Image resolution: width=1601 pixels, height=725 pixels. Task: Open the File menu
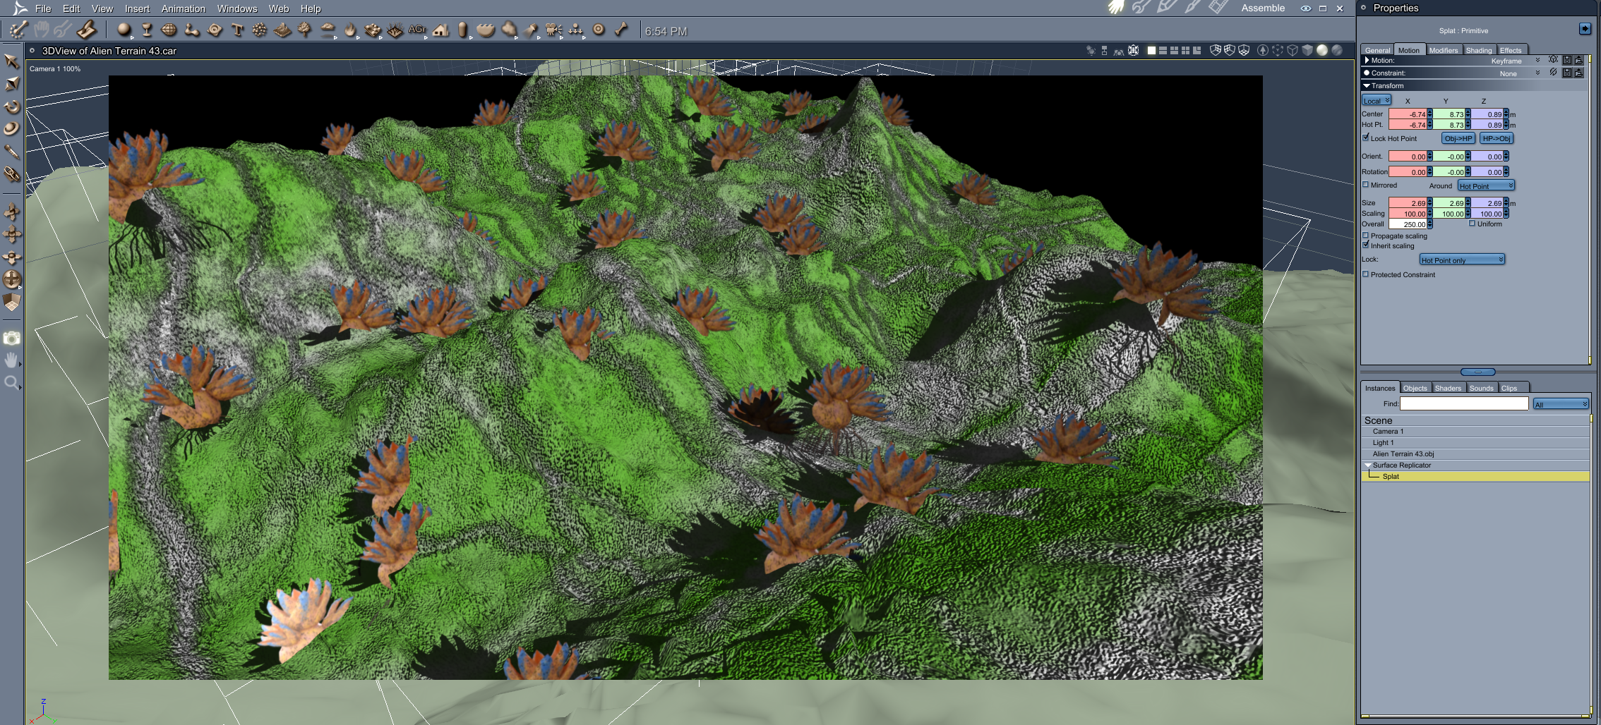(x=43, y=8)
